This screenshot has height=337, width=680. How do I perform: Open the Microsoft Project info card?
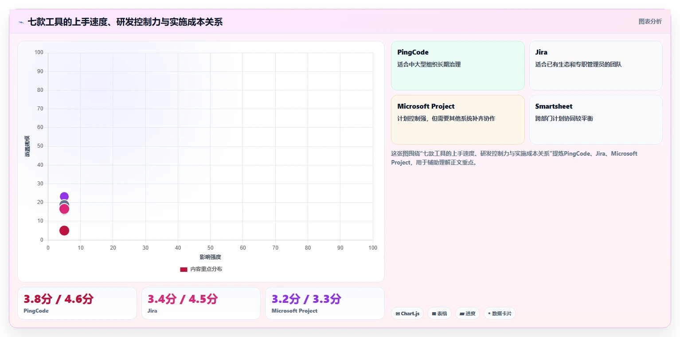(457, 120)
